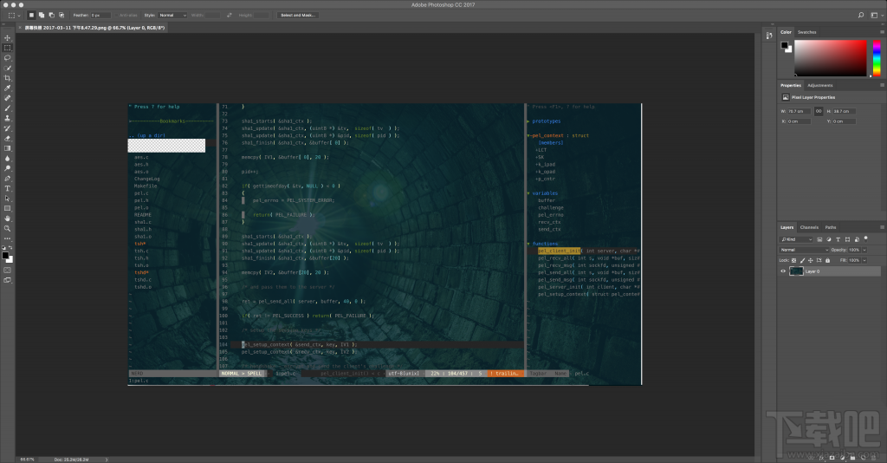Open the layer filter Kind dropdown
This screenshot has width=887, height=463.
pos(796,239)
